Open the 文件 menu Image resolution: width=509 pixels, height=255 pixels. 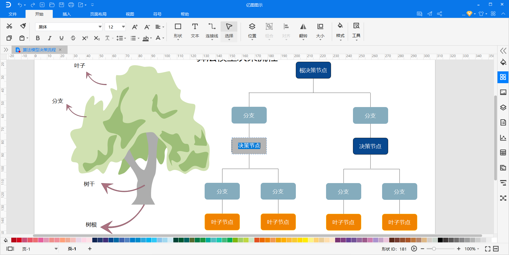(13, 14)
